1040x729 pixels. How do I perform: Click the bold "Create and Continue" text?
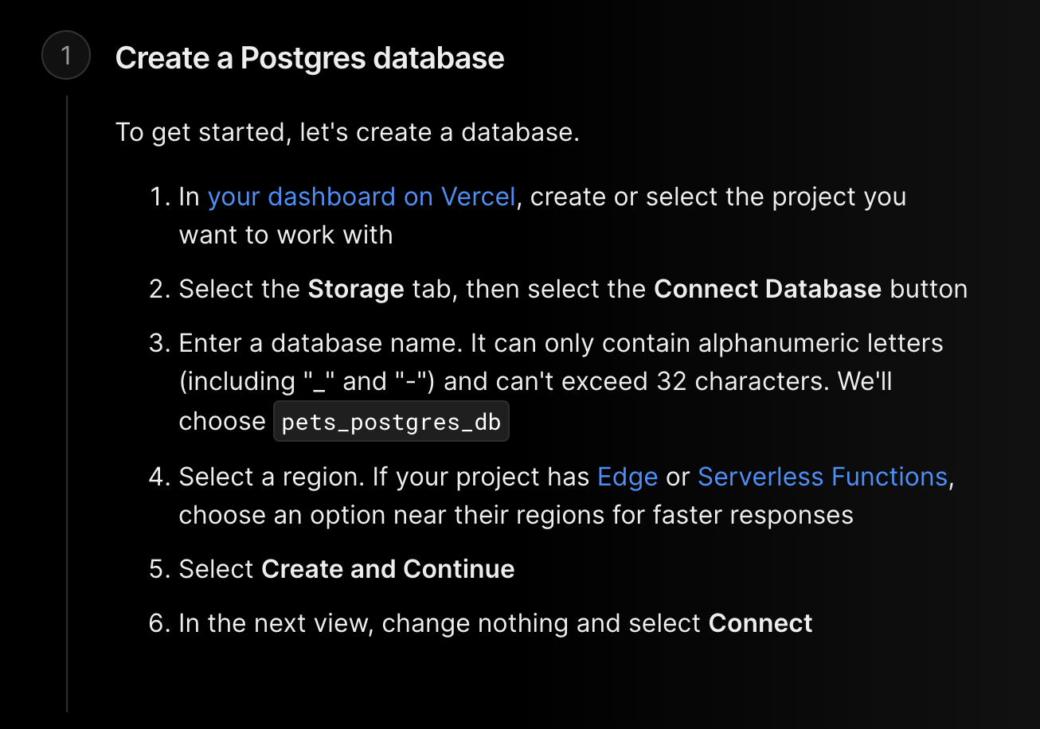tap(388, 569)
